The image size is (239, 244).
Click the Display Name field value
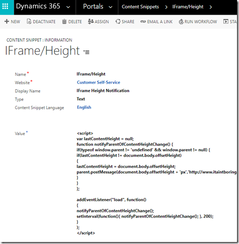(x=103, y=91)
